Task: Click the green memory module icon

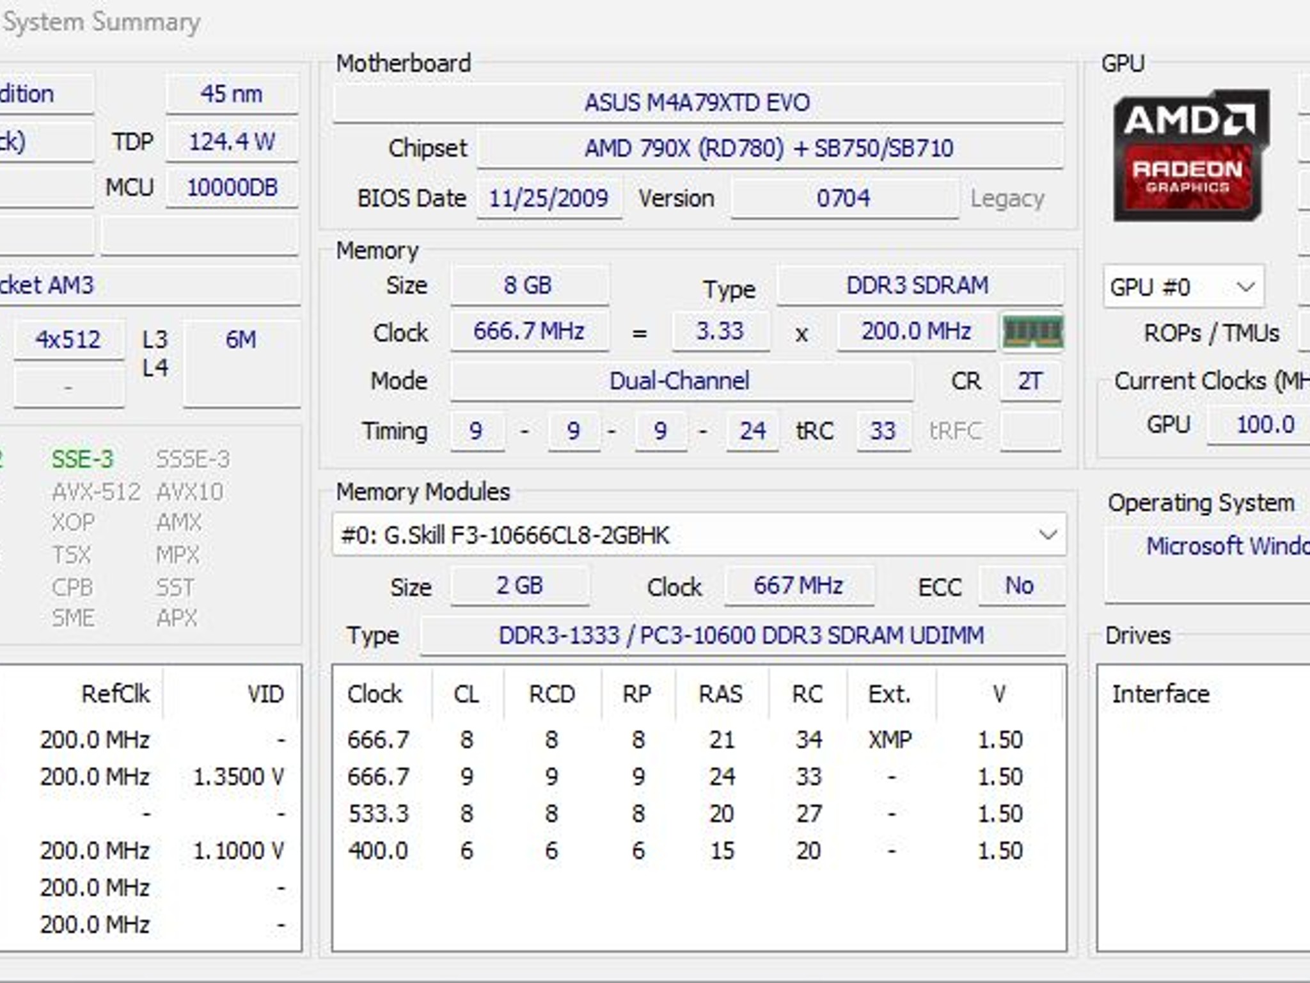Action: 1032,332
